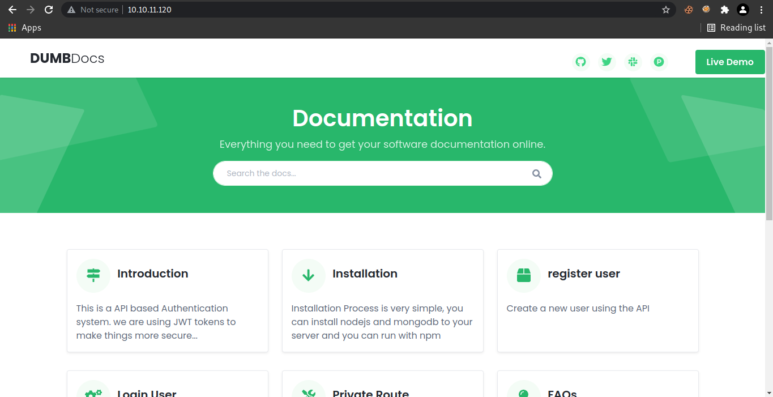Click the Introduction signpost icon
The width and height of the screenshot is (773, 397).
click(93, 276)
